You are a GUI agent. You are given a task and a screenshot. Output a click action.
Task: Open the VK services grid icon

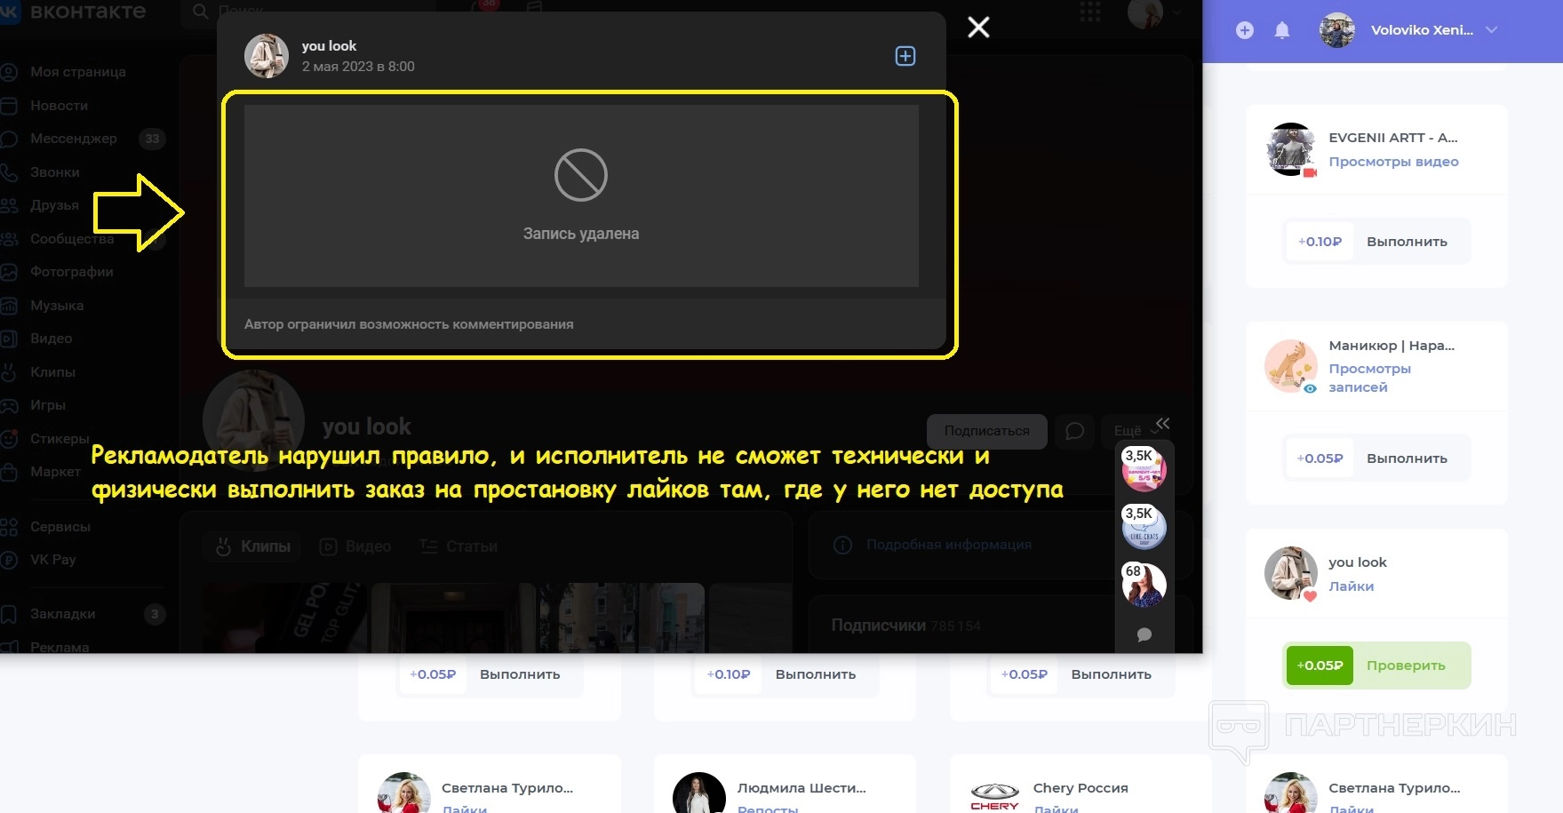point(1090,12)
